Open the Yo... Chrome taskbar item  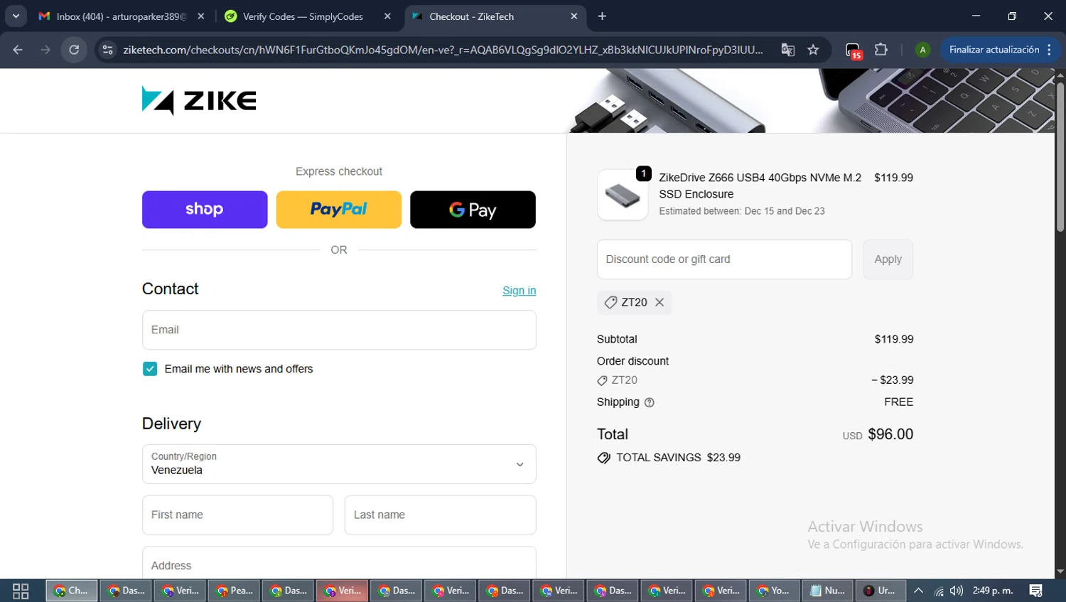point(773,591)
